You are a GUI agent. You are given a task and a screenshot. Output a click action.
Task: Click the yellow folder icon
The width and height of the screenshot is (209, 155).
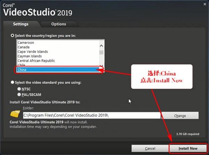pyautogui.click(x=15, y=114)
